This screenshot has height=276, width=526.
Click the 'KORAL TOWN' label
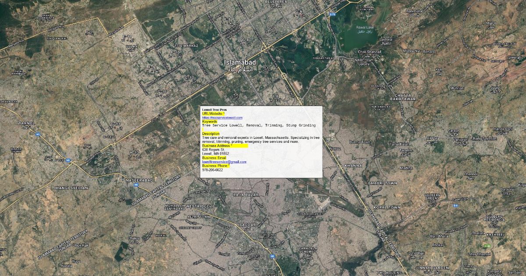click(x=387, y=207)
